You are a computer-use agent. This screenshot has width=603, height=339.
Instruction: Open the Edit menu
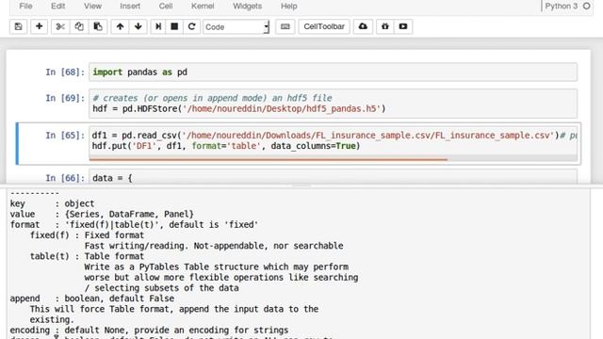coord(58,7)
